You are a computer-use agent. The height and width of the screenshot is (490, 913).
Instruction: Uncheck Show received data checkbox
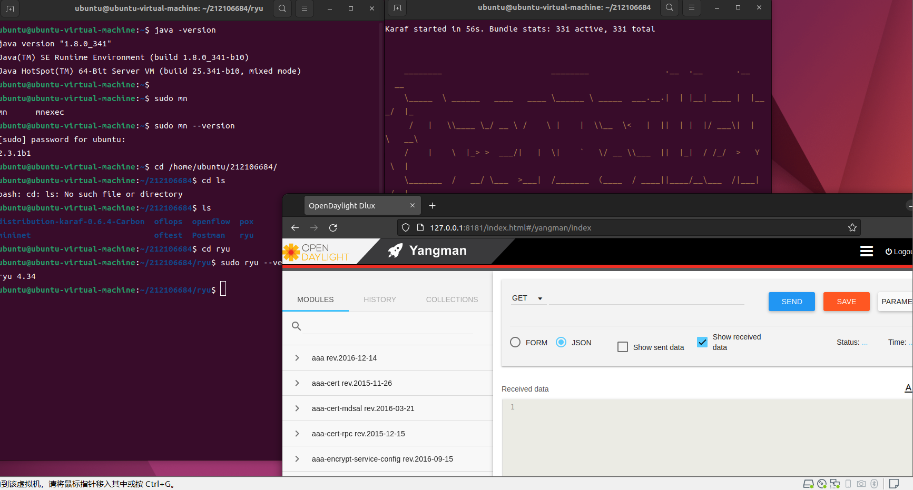tap(702, 342)
